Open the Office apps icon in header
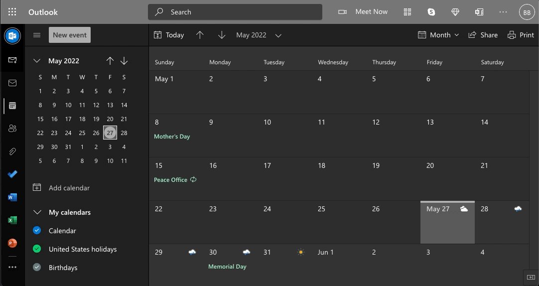This screenshot has width=539, height=286. coord(479,12)
